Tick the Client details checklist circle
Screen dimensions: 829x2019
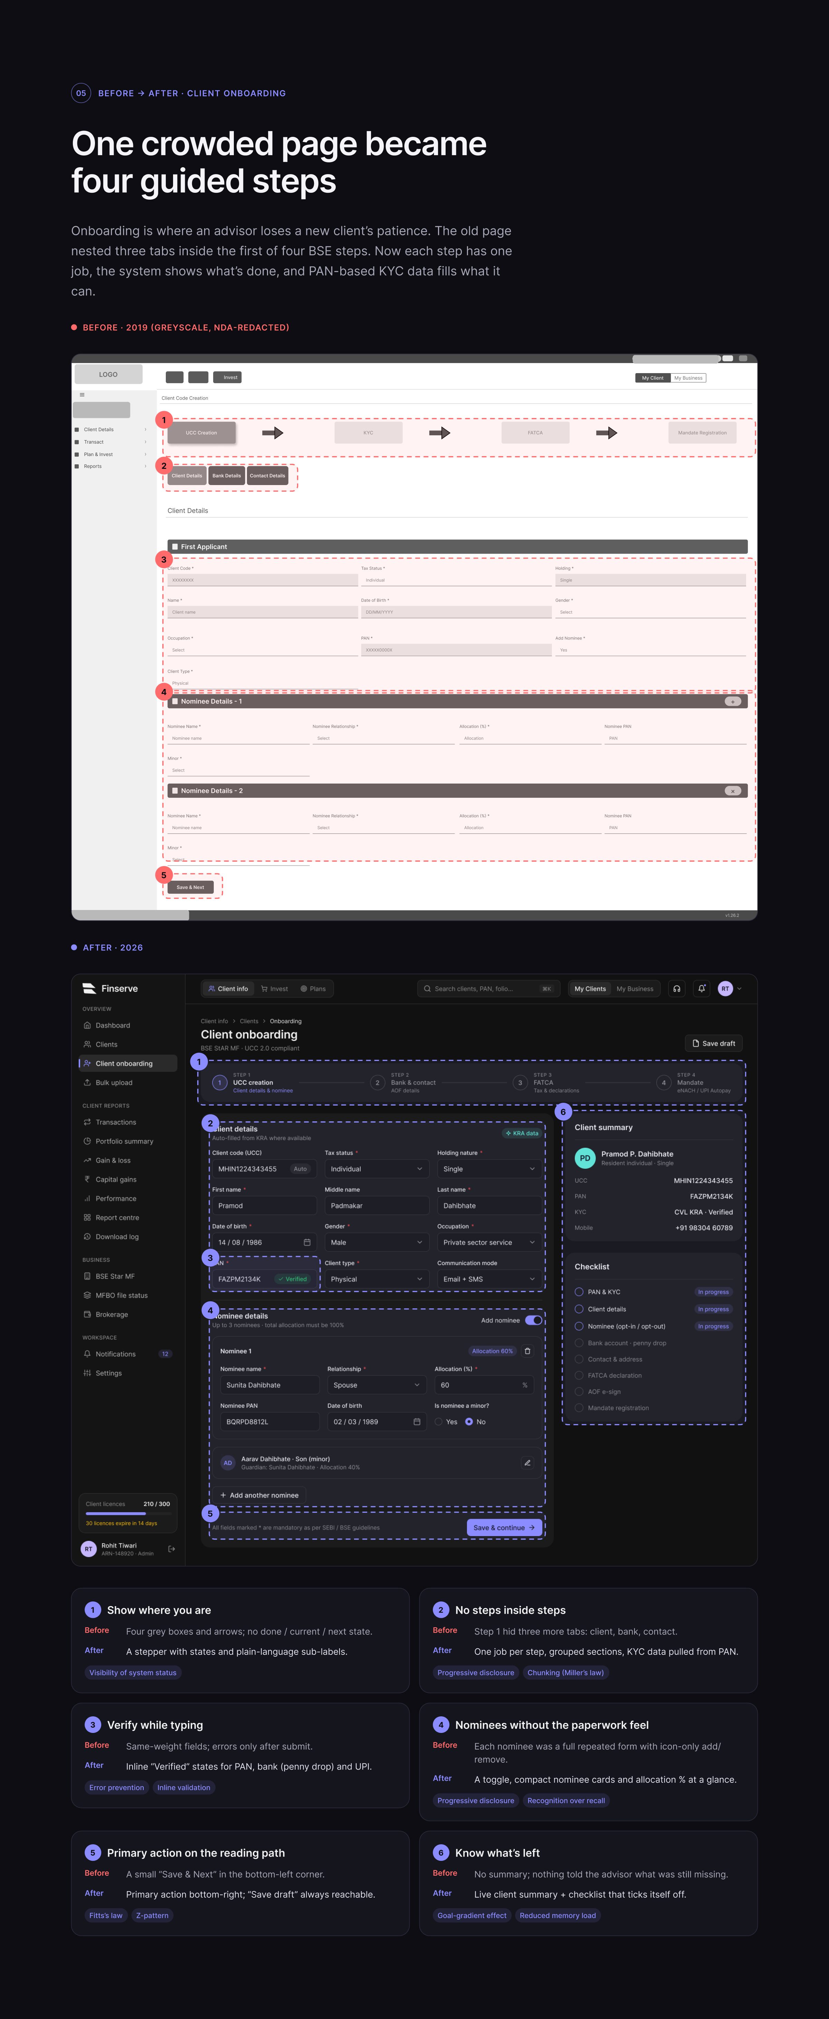(x=579, y=1309)
